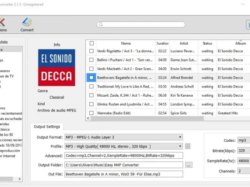Click into the Out File text field

click(x=124, y=174)
